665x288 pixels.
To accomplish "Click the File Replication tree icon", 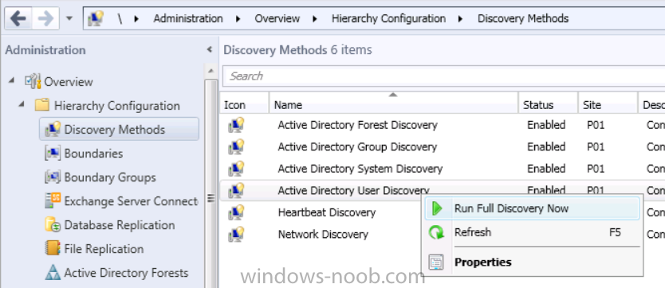I will pos(52,248).
